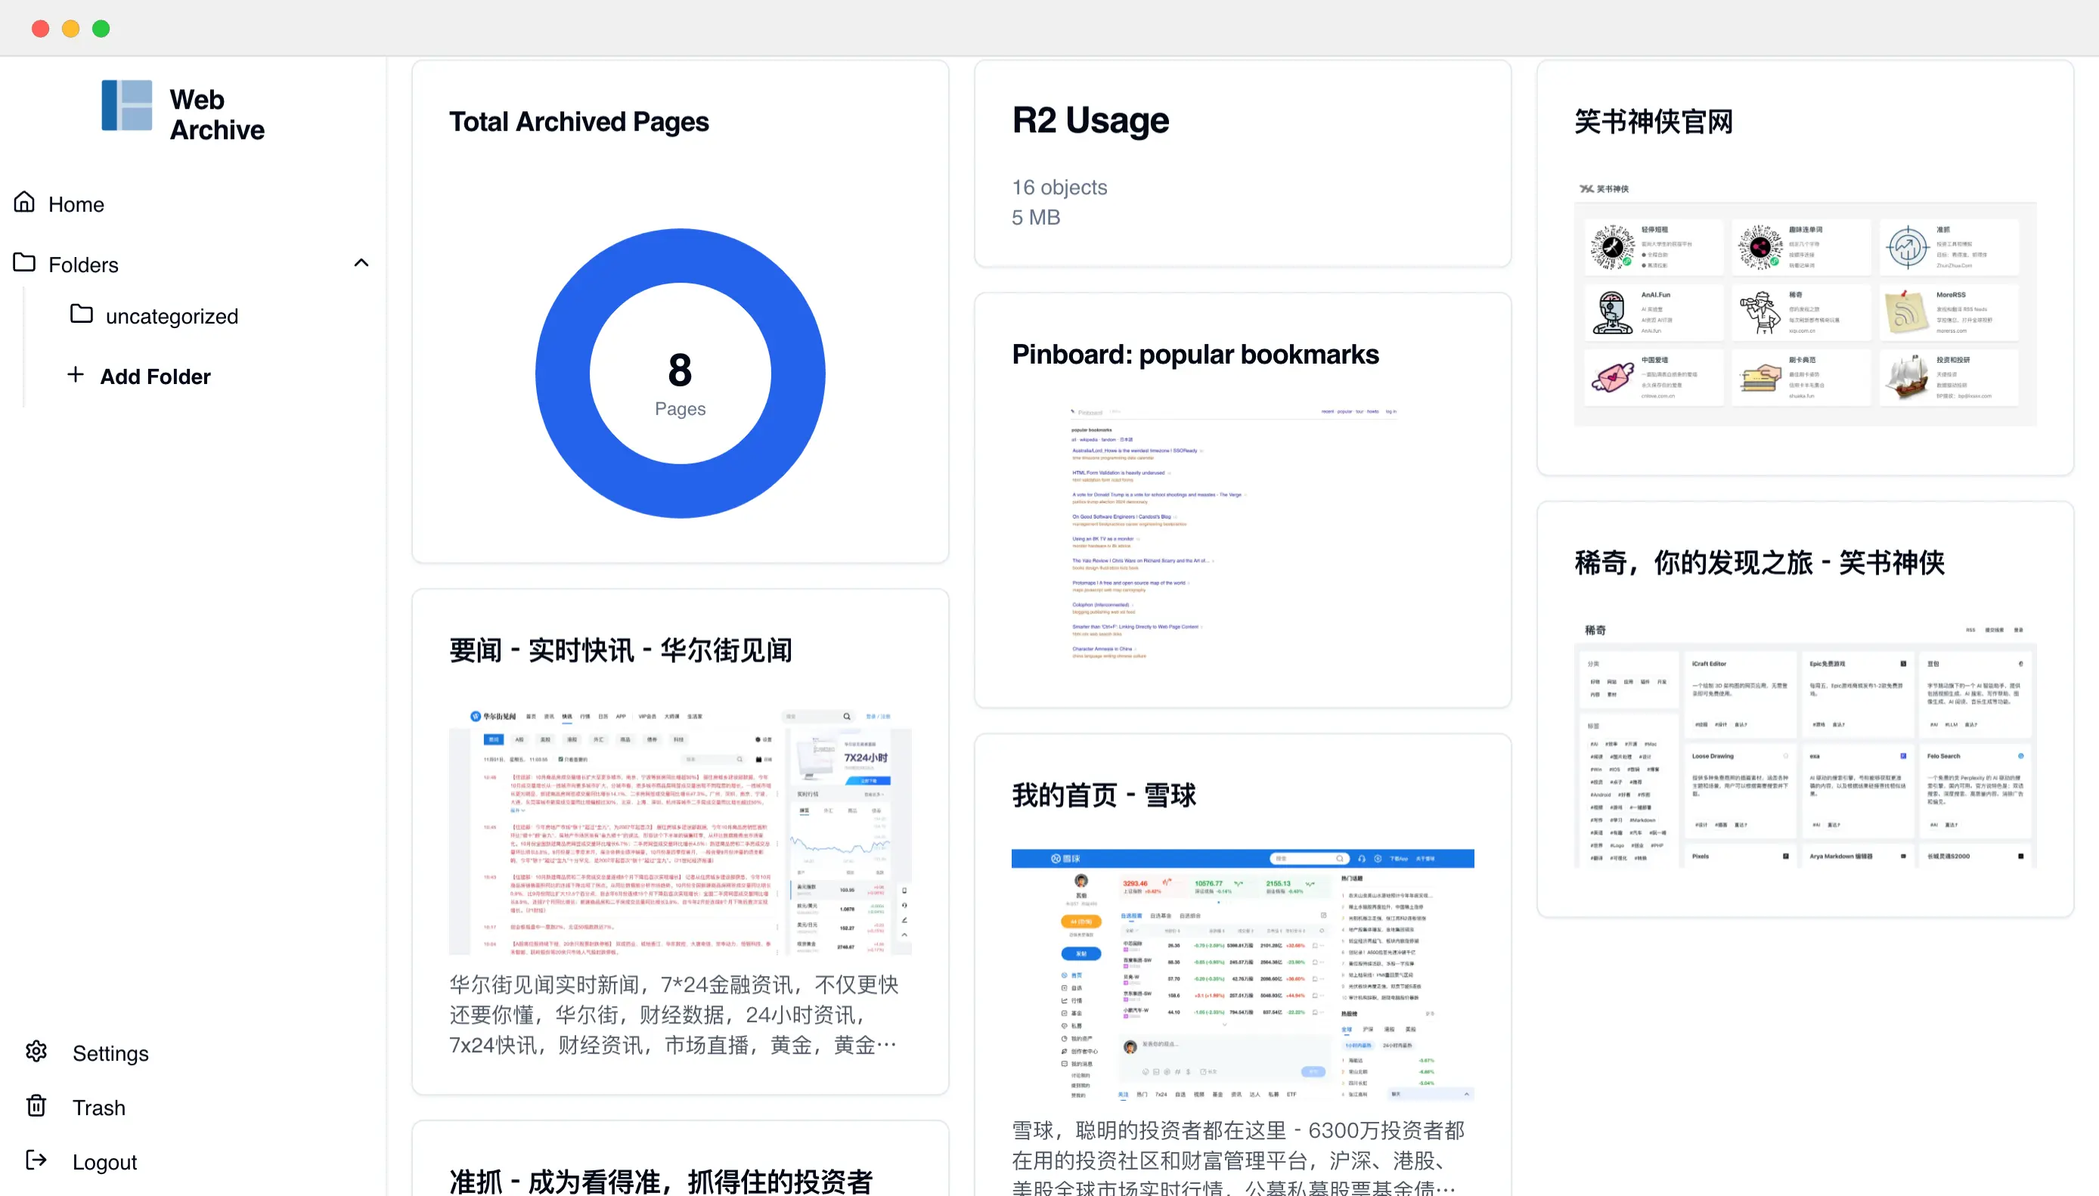Image resolution: width=2099 pixels, height=1196 pixels.
Task: Select the uncategorized folder item
Action: pos(170,315)
